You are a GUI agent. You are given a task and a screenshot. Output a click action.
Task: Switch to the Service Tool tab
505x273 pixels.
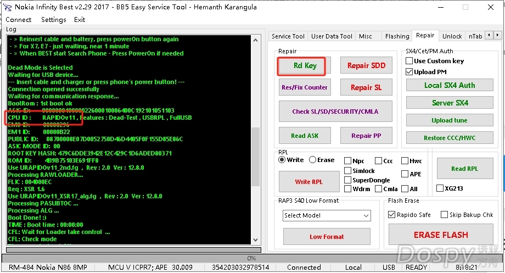pyautogui.click(x=288, y=36)
